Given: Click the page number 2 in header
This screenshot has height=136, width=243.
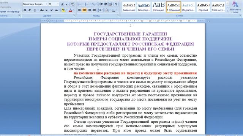Looking at the screenshot, I should 130,26.
